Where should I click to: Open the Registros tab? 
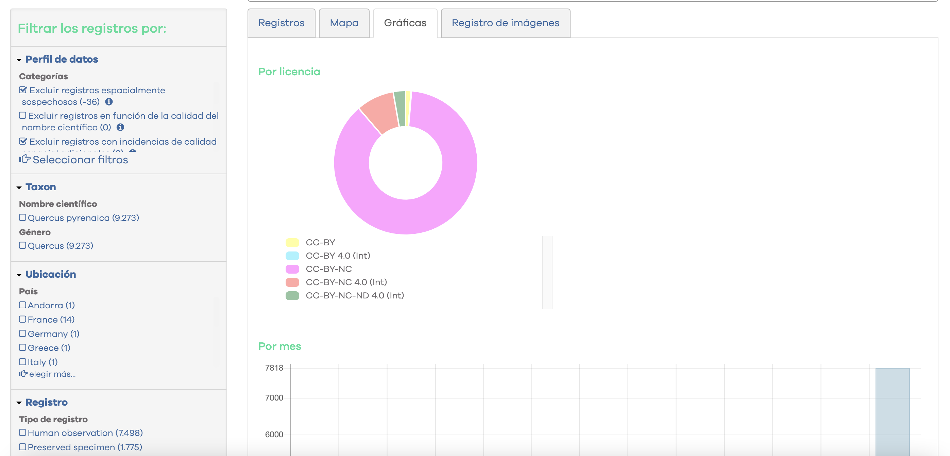281,23
